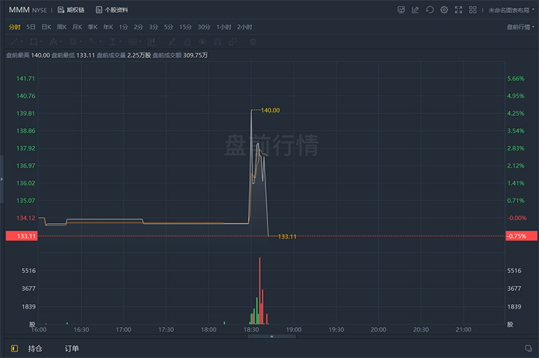Toggle magnet snap mode icon
Screen dimensions: 539x358
point(218,42)
